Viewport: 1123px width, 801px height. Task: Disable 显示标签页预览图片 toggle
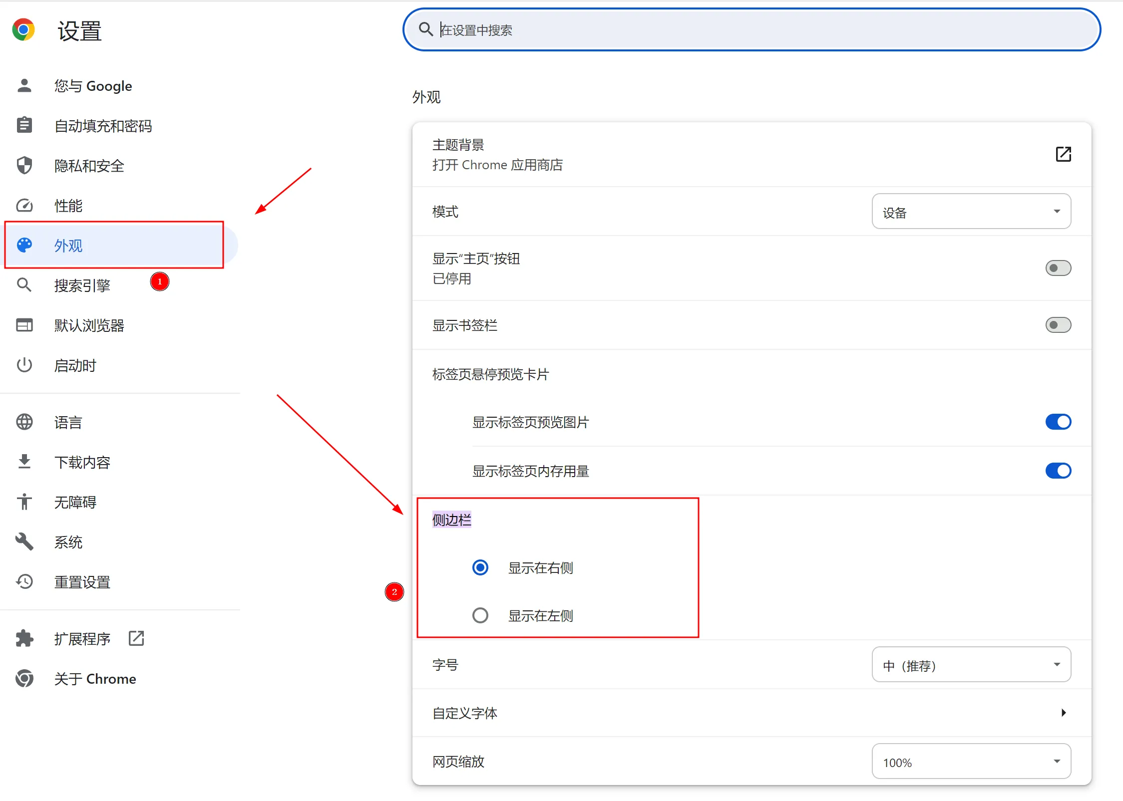(x=1058, y=422)
